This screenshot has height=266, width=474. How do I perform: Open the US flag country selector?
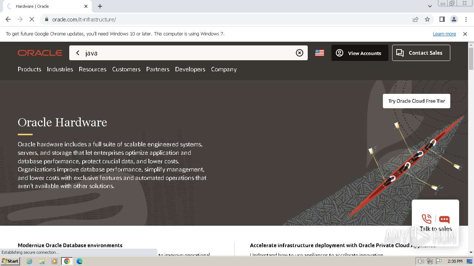320,53
